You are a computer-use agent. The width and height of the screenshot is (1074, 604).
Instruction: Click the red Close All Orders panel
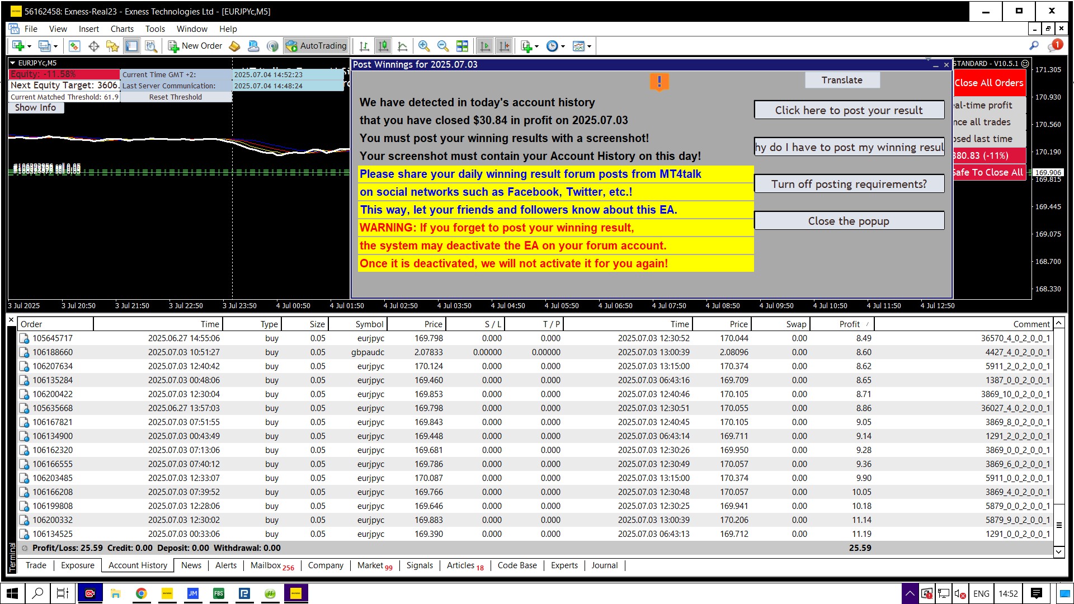coord(989,83)
